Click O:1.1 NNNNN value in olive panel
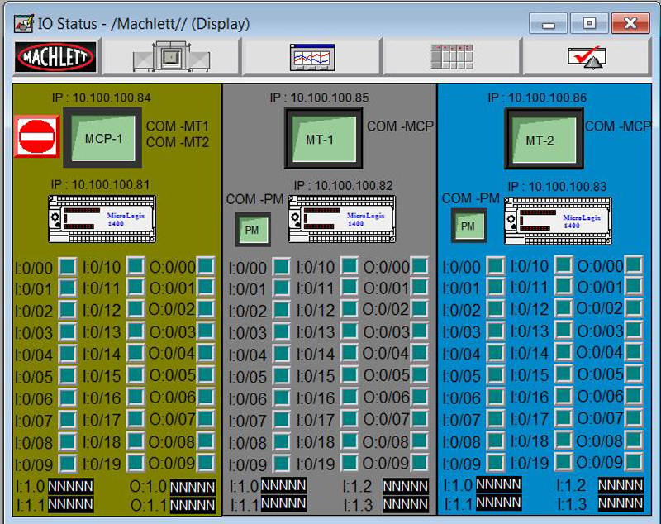Screen dimensions: 661x524 [x=193, y=505]
